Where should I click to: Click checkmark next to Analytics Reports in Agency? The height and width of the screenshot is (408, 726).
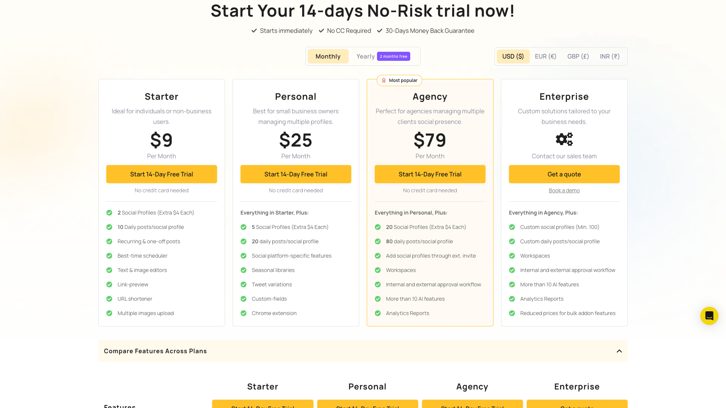click(378, 313)
